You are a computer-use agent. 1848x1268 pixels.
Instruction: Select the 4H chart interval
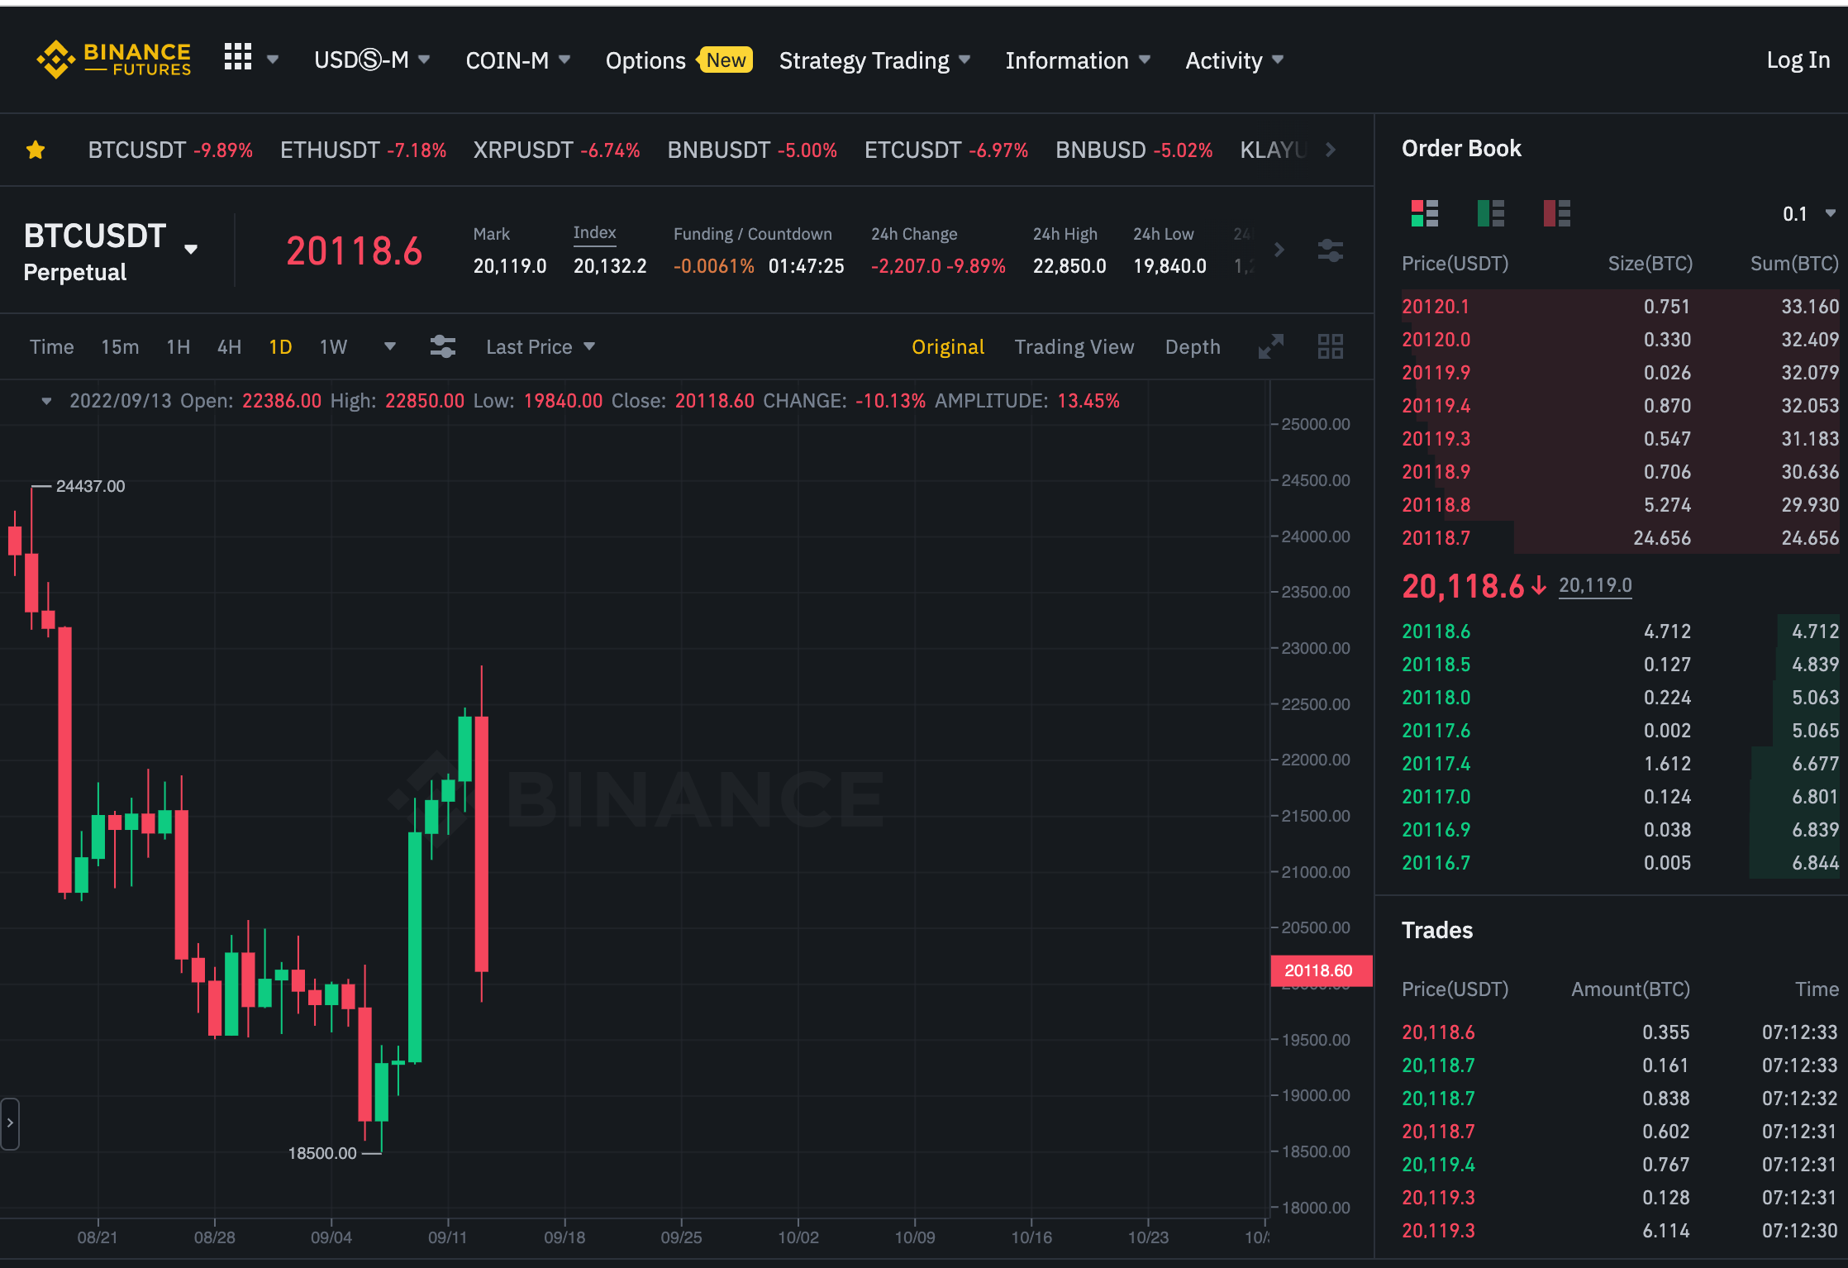pos(229,347)
